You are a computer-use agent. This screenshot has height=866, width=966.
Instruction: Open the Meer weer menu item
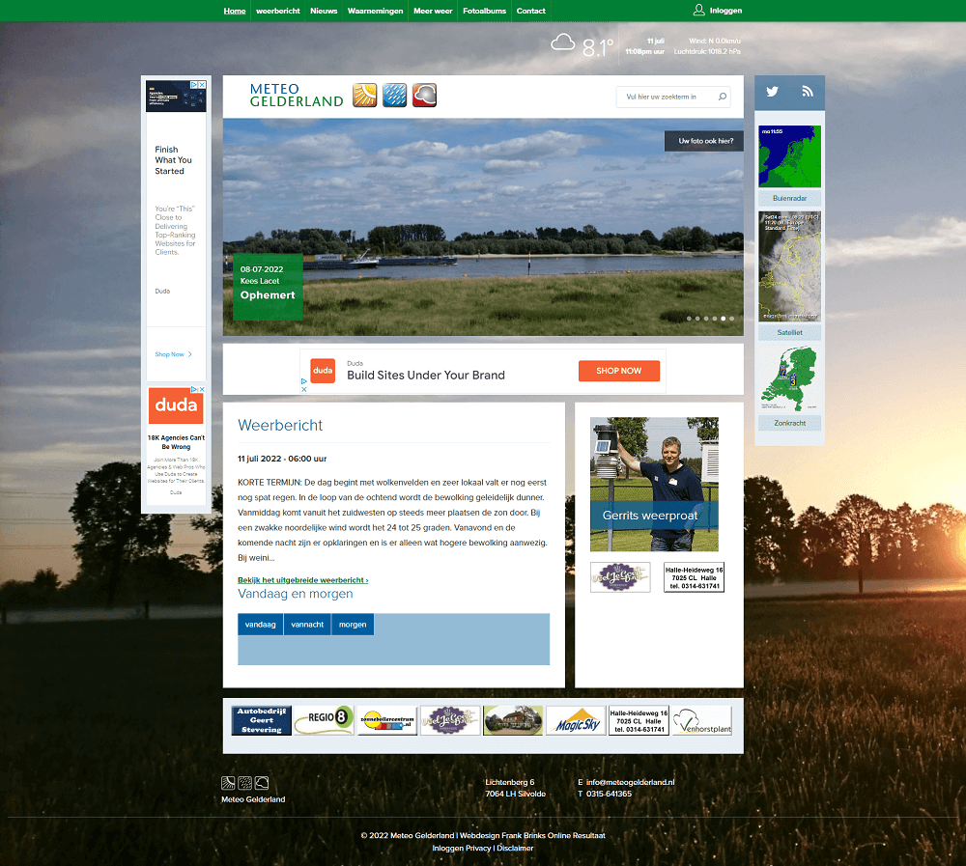click(433, 11)
